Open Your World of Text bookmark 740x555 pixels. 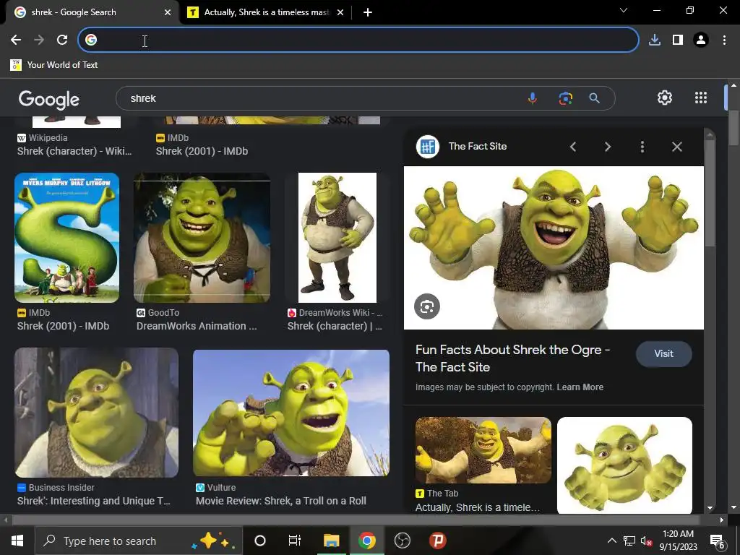pos(54,65)
